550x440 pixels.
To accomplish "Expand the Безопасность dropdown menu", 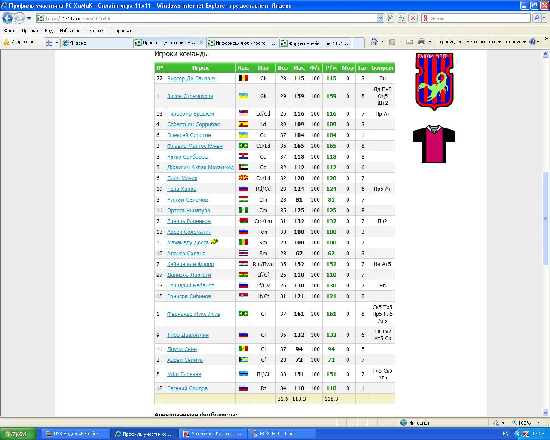I will pos(483,42).
